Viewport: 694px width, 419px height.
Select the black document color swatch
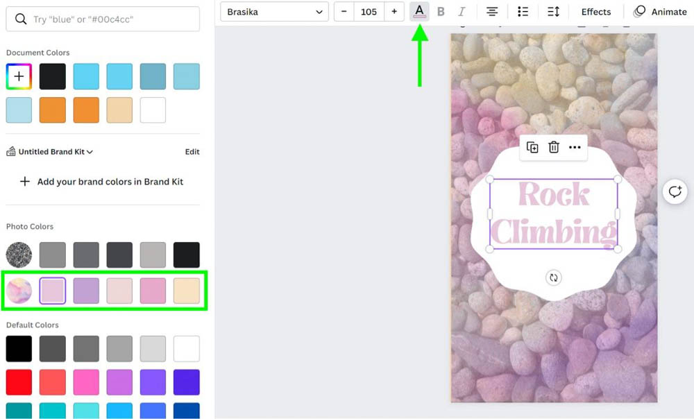(53, 76)
